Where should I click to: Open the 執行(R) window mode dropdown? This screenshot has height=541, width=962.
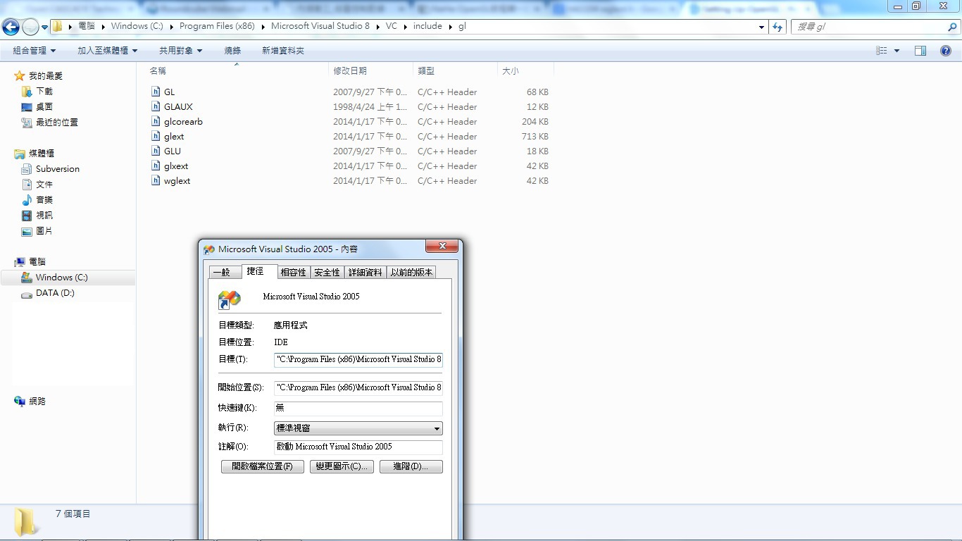pos(358,428)
